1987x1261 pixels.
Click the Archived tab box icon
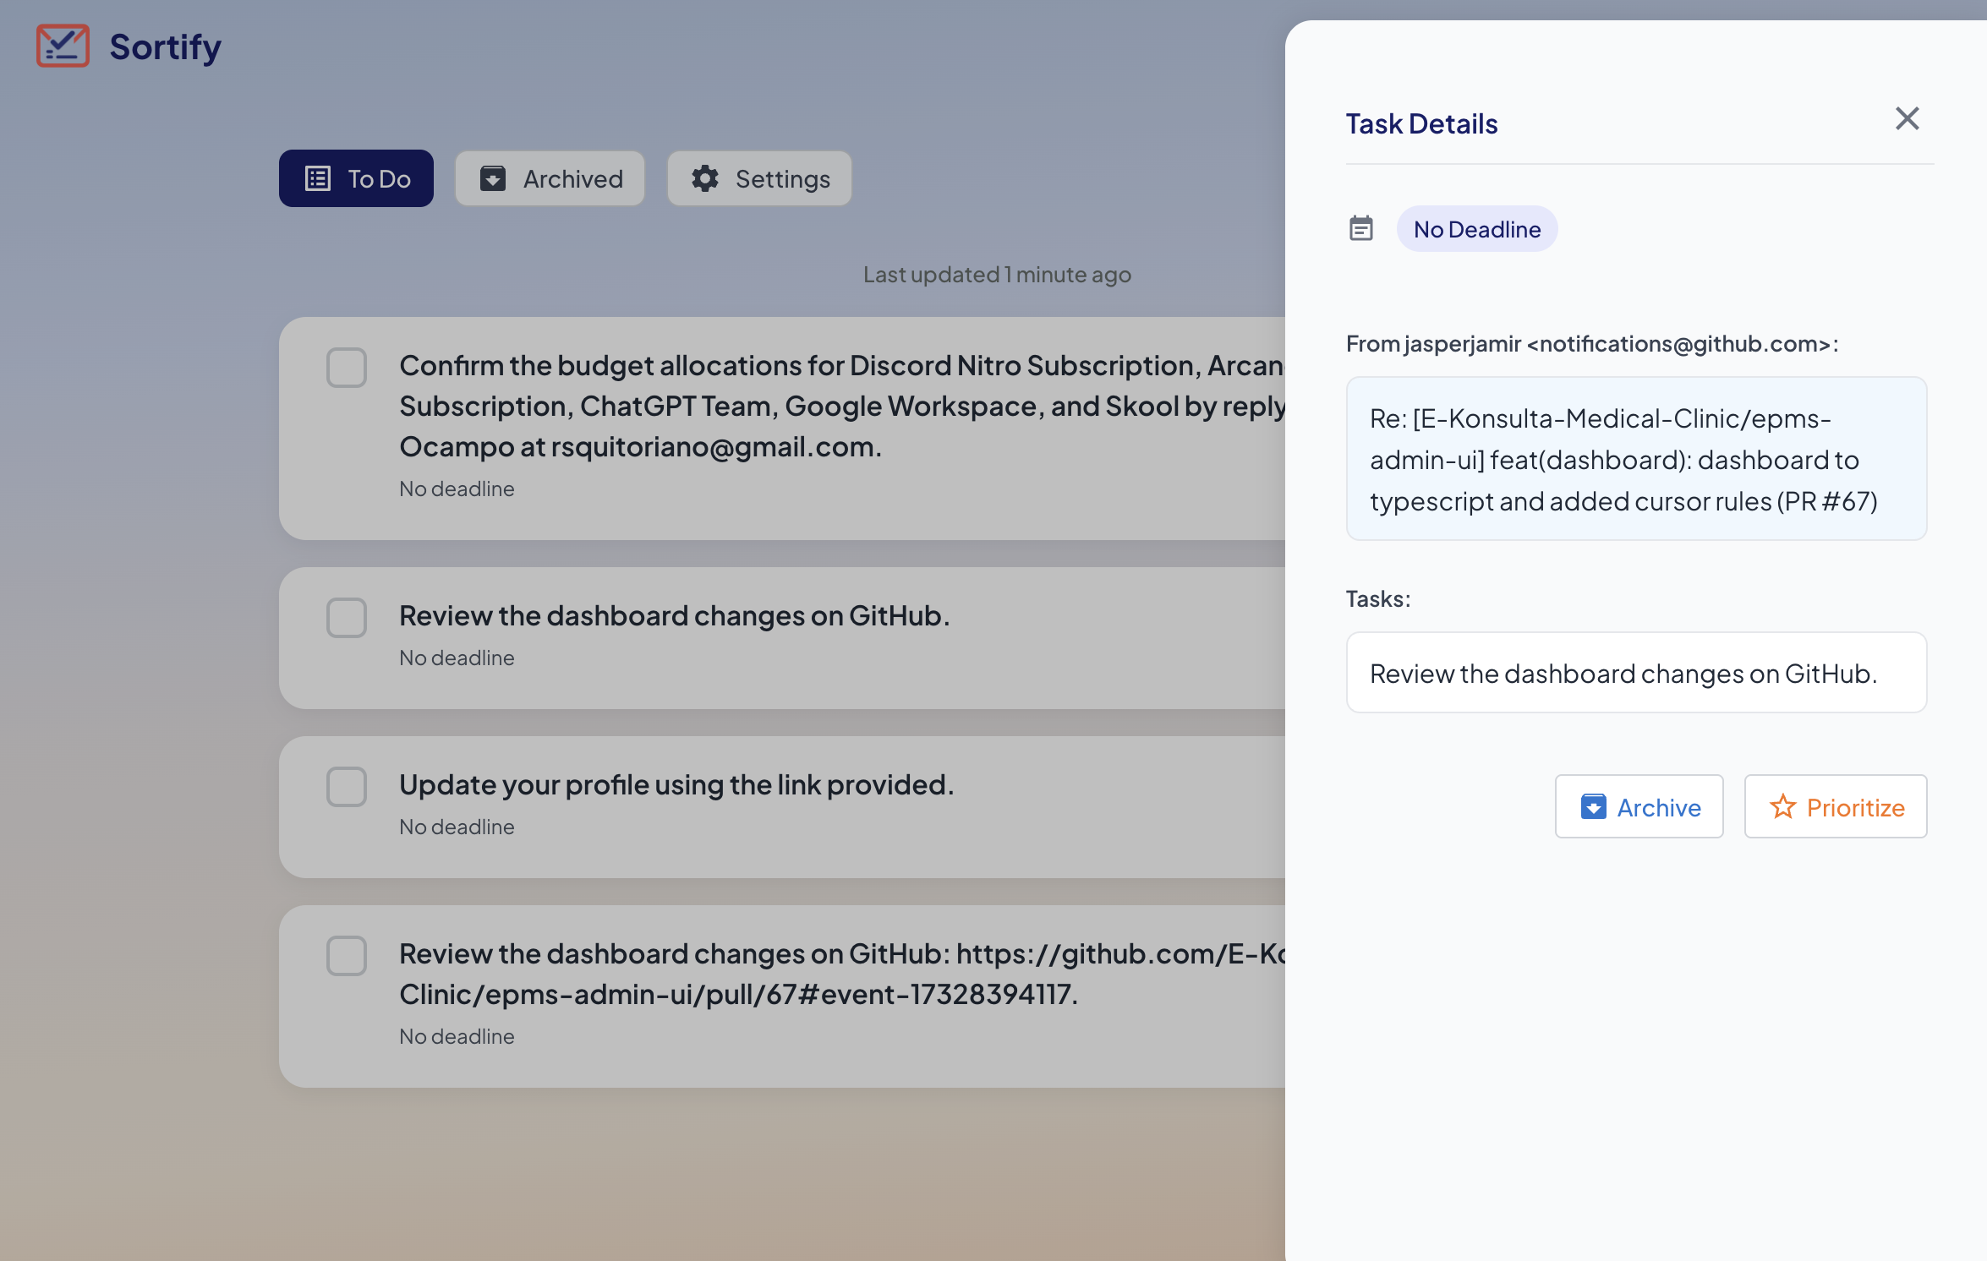[493, 178]
